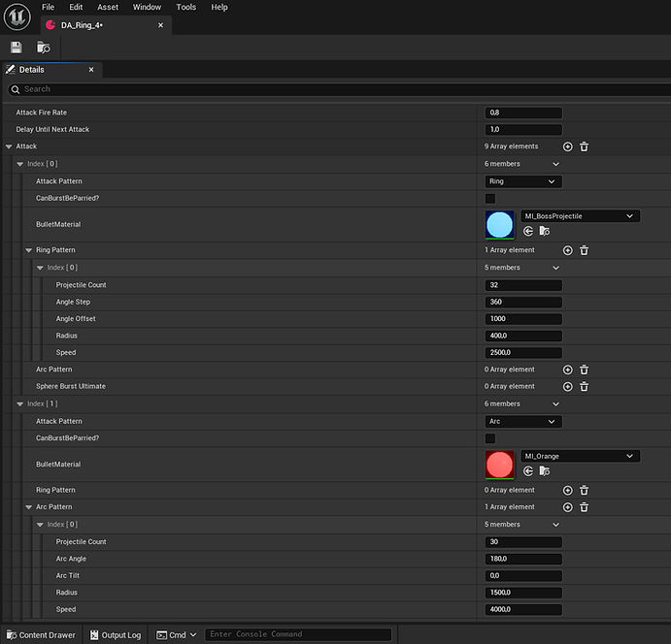Open the Window menu
The image size is (671, 644).
pos(147,7)
